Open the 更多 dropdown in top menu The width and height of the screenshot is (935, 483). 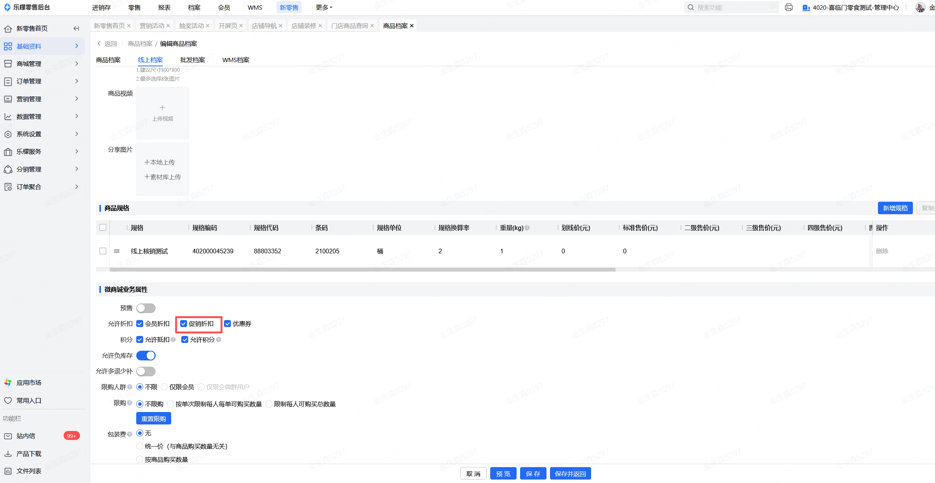[324, 7]
